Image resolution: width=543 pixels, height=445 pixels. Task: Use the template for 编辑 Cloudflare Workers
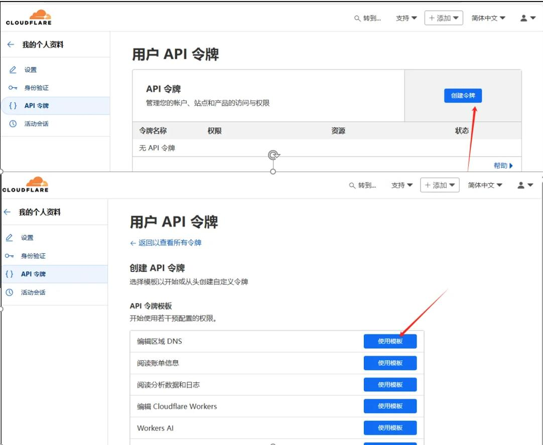point(390,406)
